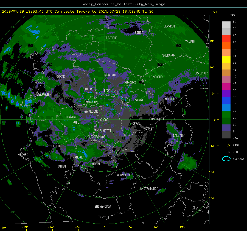
Task: Click the HAVERI town label
Action: [95, 164]
